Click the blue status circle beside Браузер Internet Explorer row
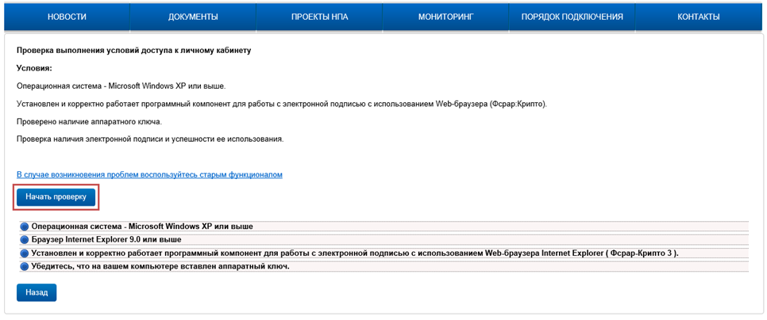The width and height of the screenshot is (767, 320). click(25, 240)
